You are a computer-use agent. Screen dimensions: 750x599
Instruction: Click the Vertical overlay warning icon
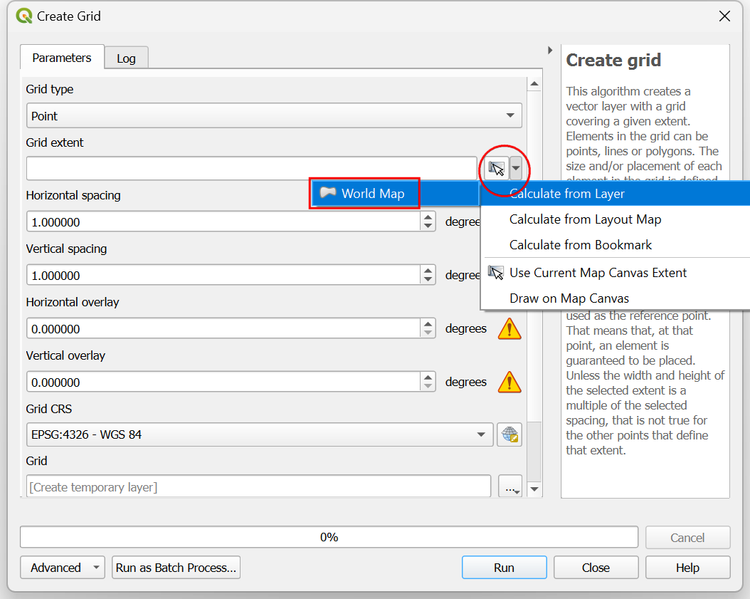tap(509, 382)
